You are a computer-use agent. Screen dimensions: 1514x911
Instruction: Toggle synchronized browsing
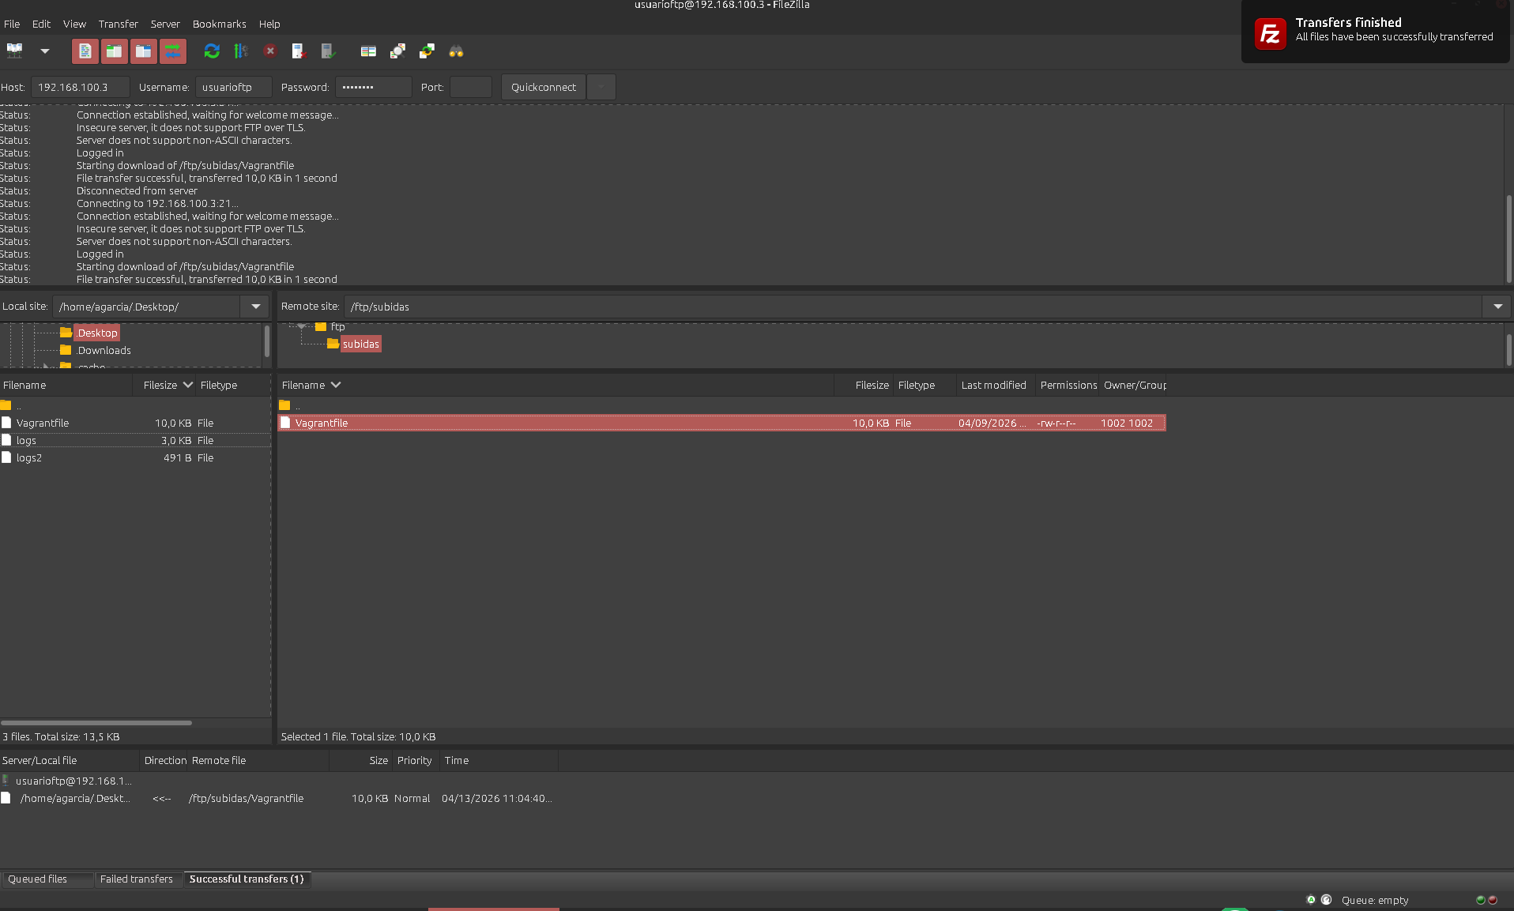point(427,51)
